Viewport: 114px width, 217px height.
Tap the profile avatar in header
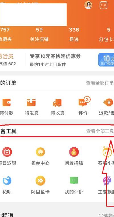coord(88,5)
